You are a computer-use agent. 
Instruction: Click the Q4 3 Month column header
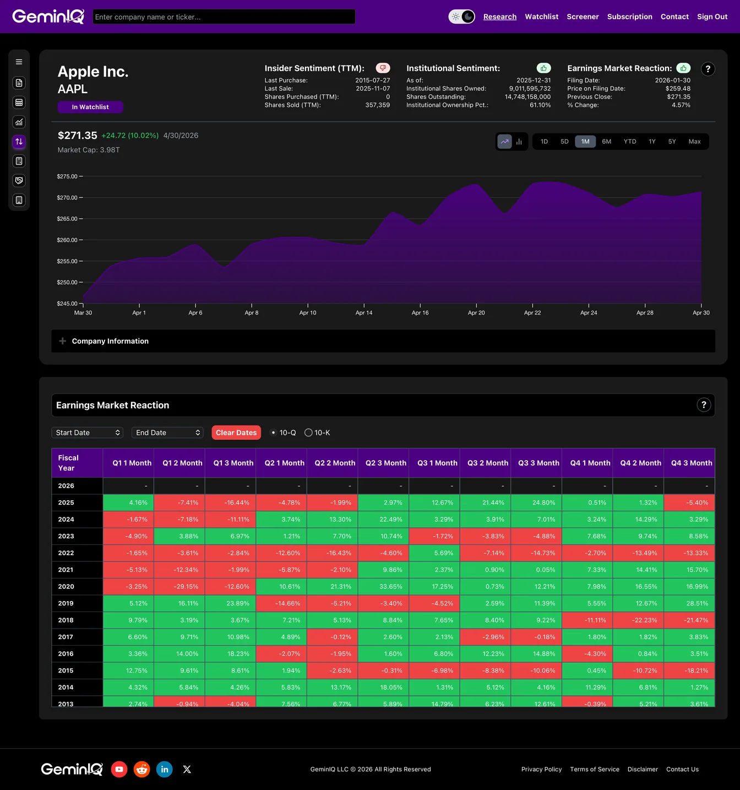[689, 463]
